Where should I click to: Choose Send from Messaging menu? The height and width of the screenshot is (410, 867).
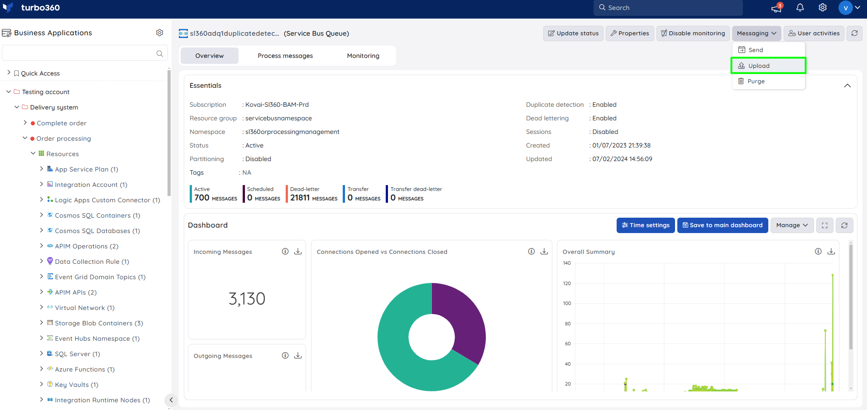point(768,50)
